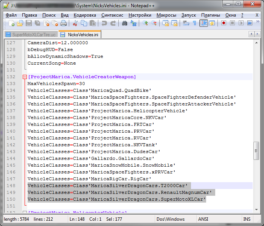Play back the recorded macro

tap(241, 23)
